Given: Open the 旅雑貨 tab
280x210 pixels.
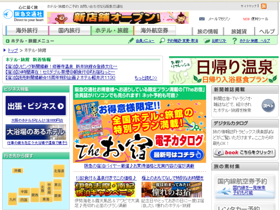Looking at the screenshot, I should tap(239, 31).
